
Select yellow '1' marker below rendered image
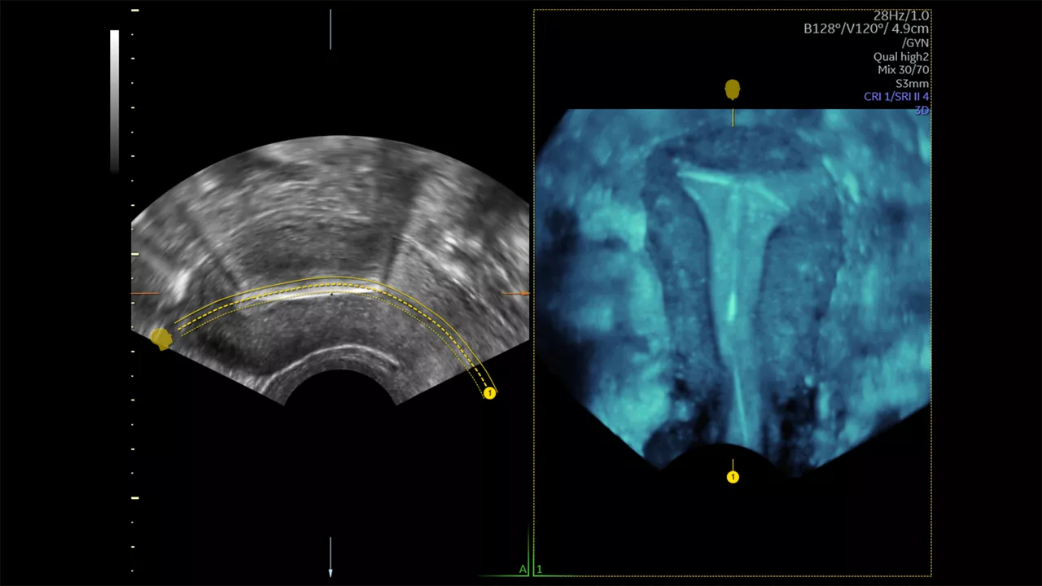(x=733, y=477)
